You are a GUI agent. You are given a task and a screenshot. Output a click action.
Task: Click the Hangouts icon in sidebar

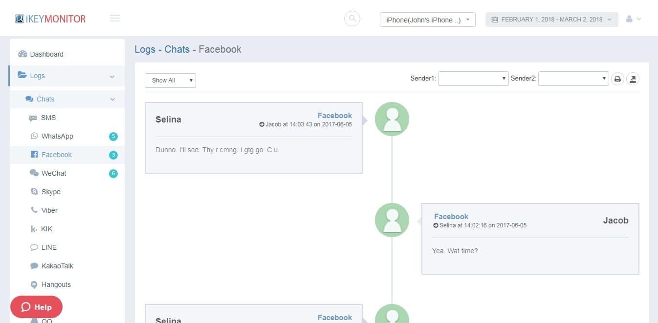(x=34, y=284)
